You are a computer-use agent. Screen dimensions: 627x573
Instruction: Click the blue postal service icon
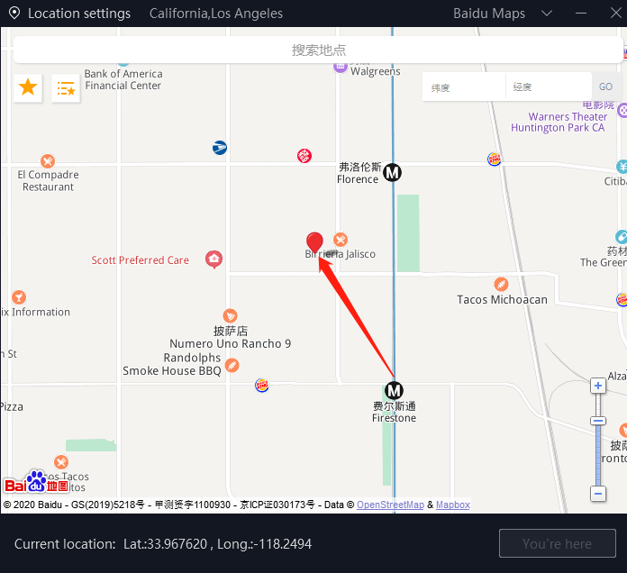220,148
